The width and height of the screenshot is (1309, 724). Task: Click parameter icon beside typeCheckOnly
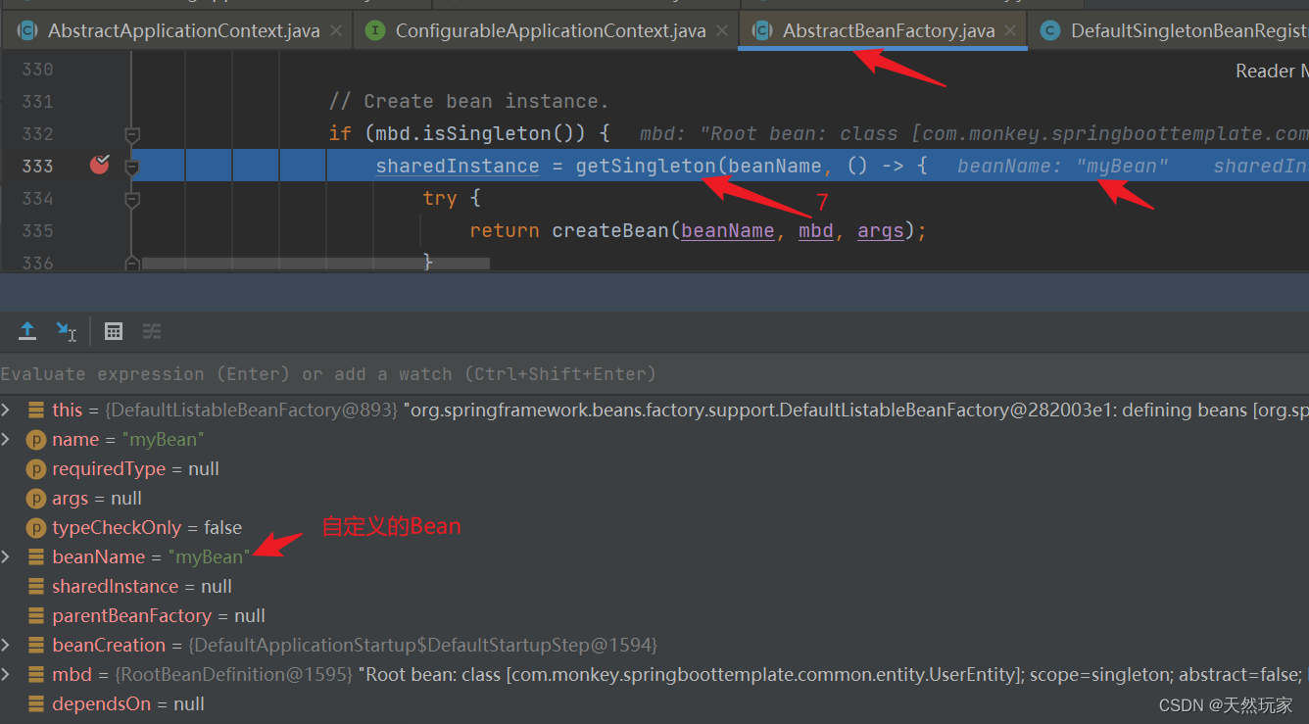coord(36,527)
